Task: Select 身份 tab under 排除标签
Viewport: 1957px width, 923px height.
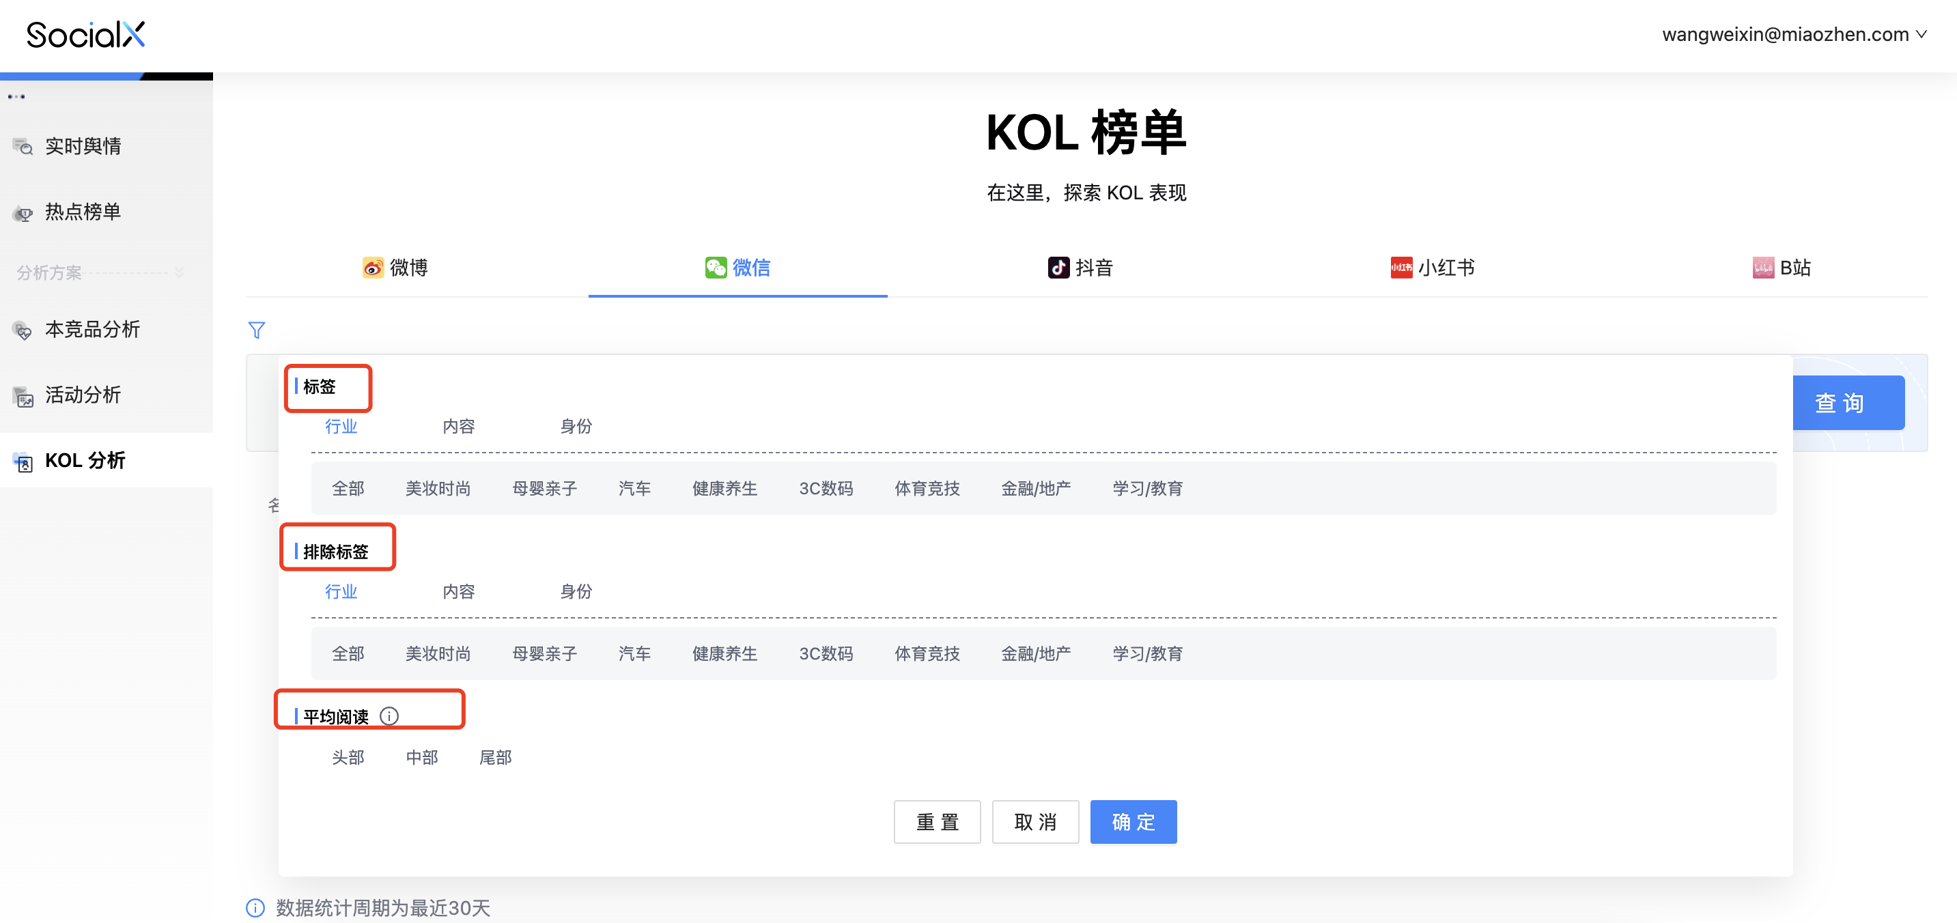Action: pyautogui.click(x=576, y=591)
